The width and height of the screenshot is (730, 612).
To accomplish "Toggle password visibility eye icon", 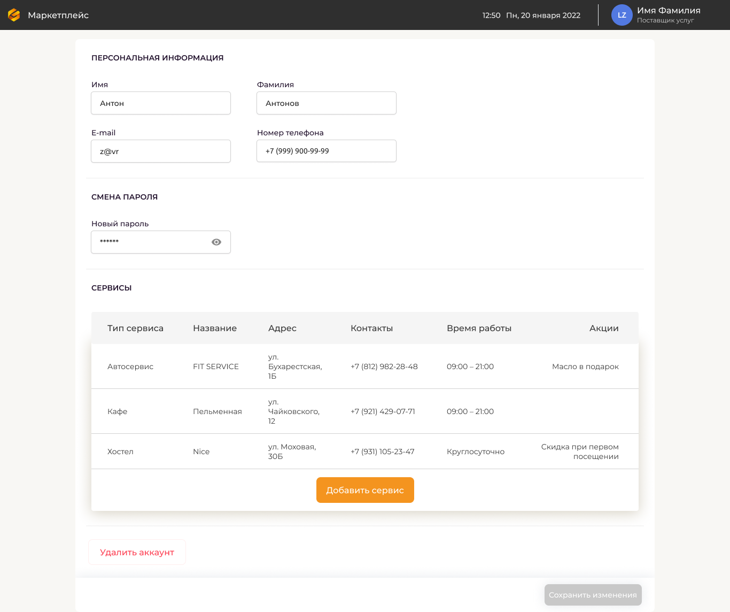I will pyautogui.click(x=216, y=242).
